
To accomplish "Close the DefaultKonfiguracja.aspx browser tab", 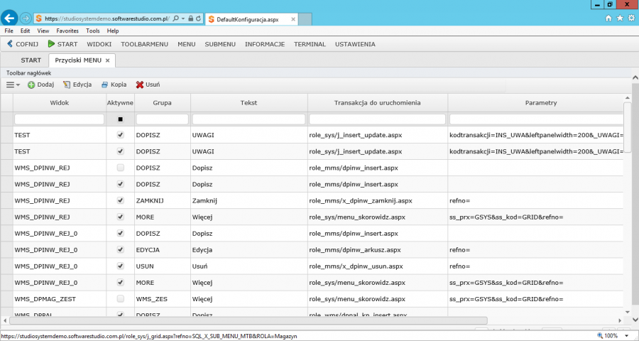I will click(x=293, y=19).
